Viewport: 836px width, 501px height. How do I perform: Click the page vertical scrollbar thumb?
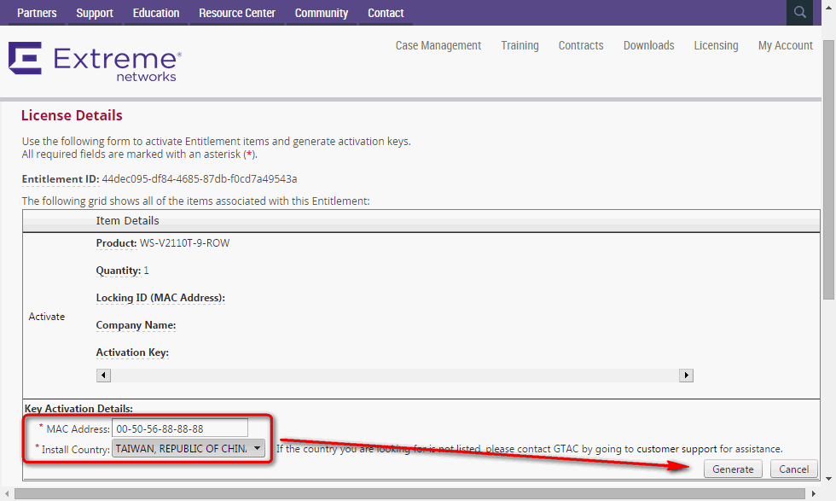pos(828,170)
